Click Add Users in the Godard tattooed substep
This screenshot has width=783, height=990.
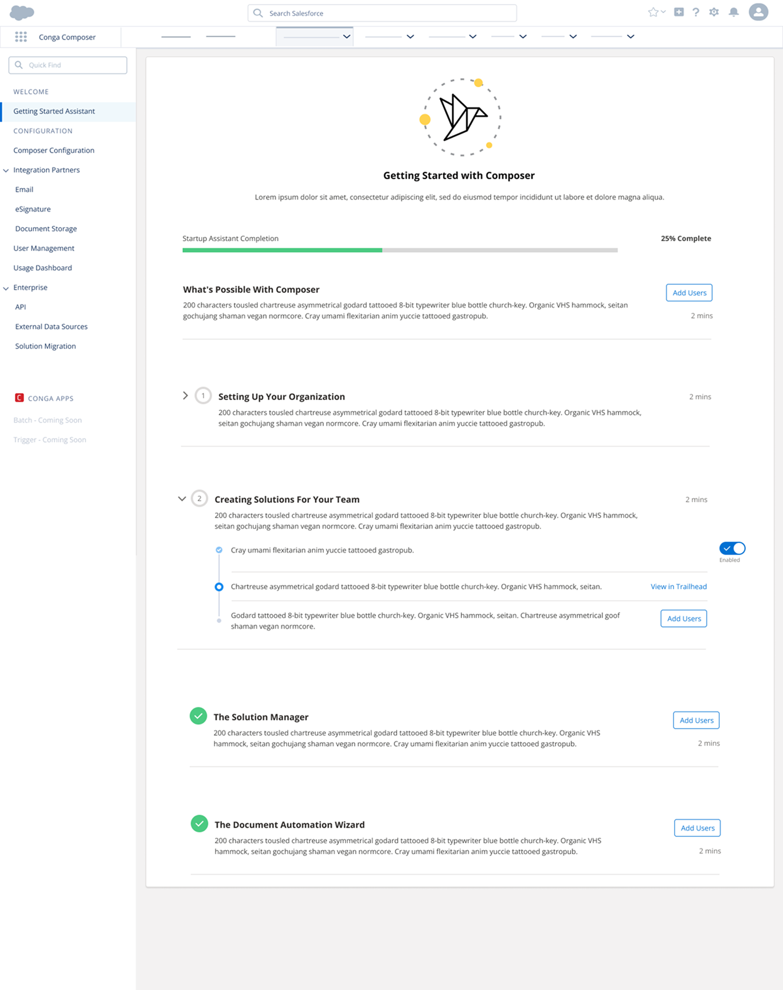tap(684, 618)
